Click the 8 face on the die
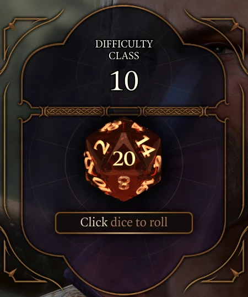The width and height of the screenshot is (248, 297). point(124,183)
